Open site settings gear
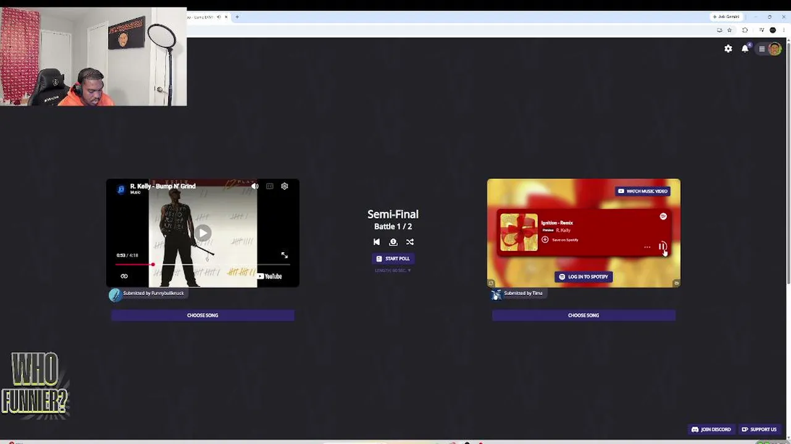This screenshot has width=791, height=444. click(x=729, y=49)
